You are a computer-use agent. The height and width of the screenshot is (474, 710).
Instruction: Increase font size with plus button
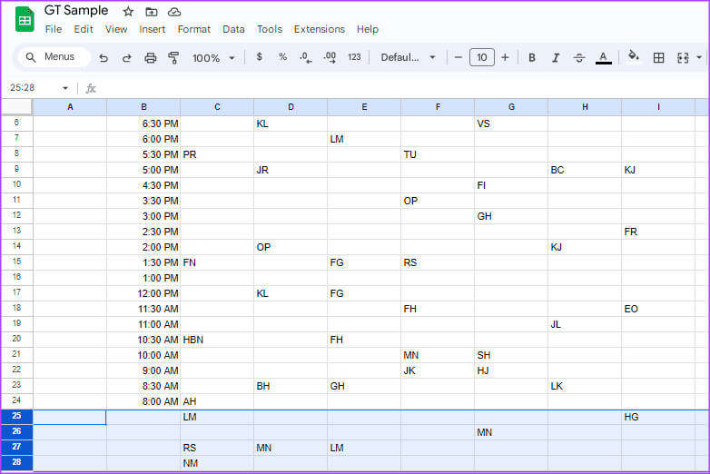point(505,57)
